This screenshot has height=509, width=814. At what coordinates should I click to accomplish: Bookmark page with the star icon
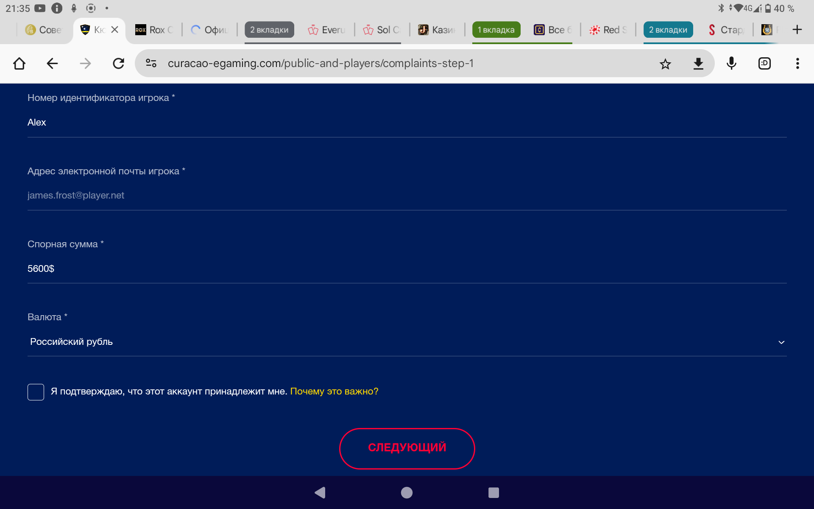665,64
